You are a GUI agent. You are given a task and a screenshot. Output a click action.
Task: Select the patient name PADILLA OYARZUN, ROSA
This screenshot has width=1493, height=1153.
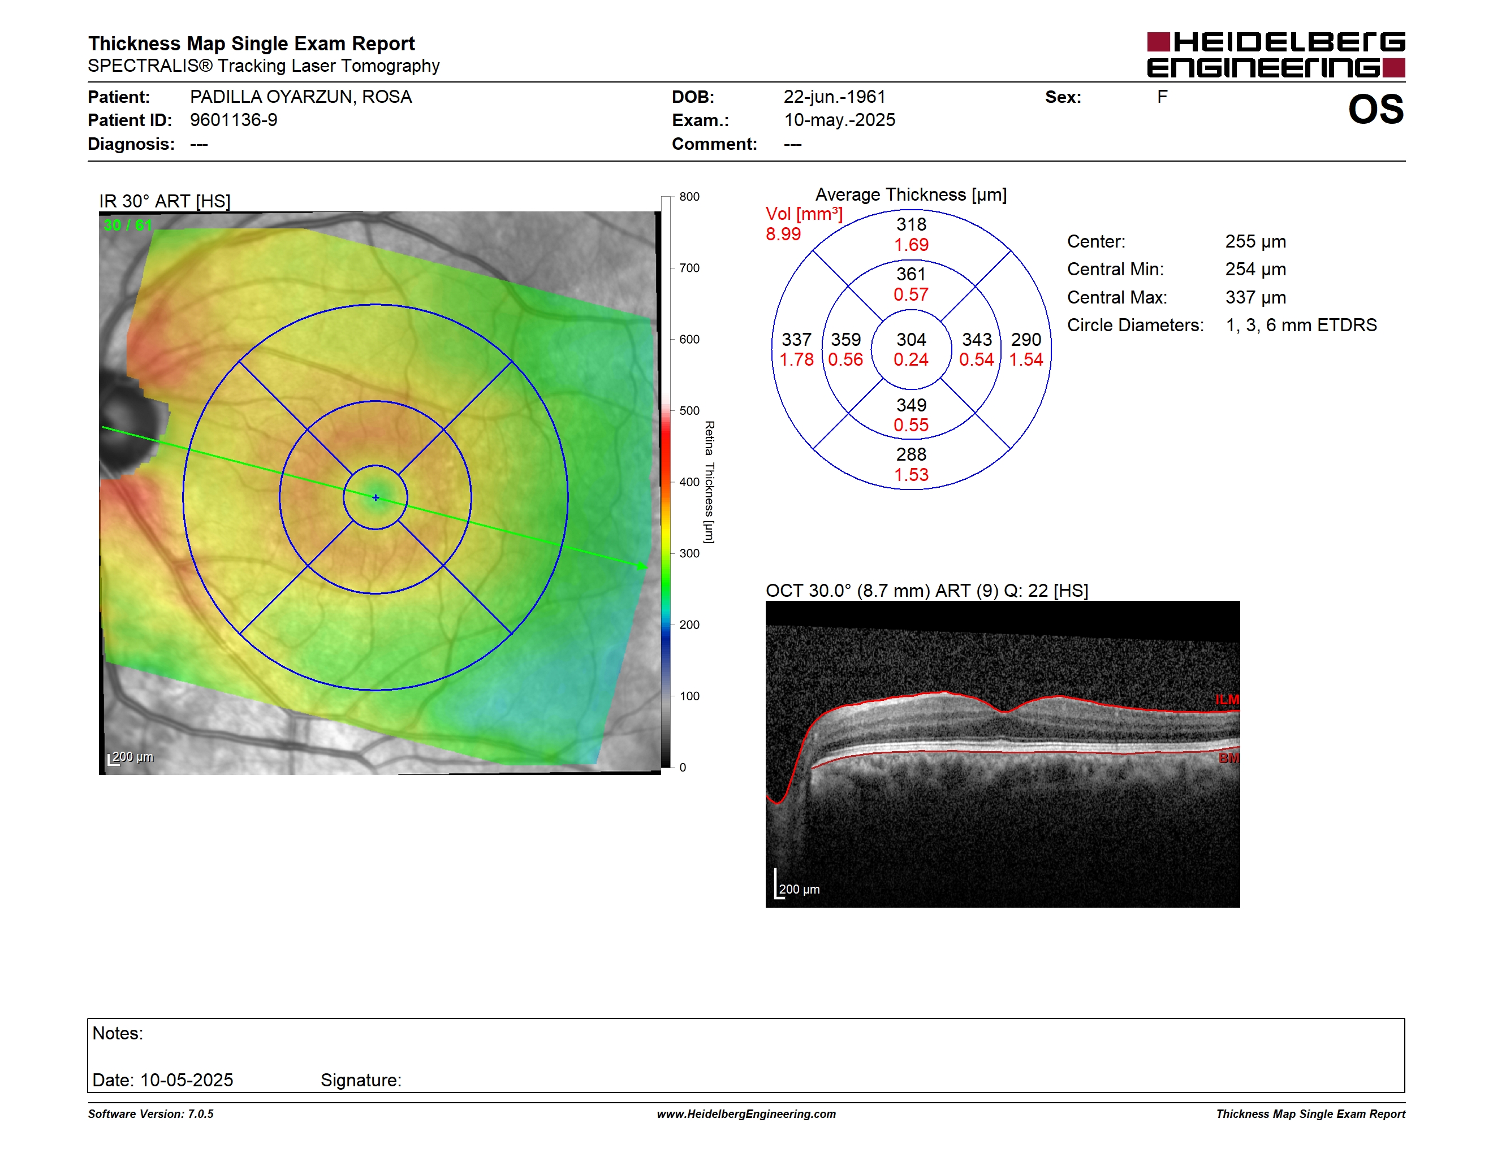click(x=301, y=97)
